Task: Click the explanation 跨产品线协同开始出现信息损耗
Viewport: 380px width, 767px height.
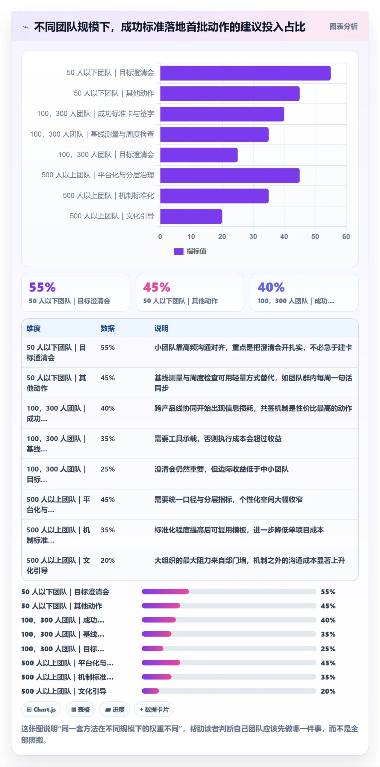Action: point(253,408)
